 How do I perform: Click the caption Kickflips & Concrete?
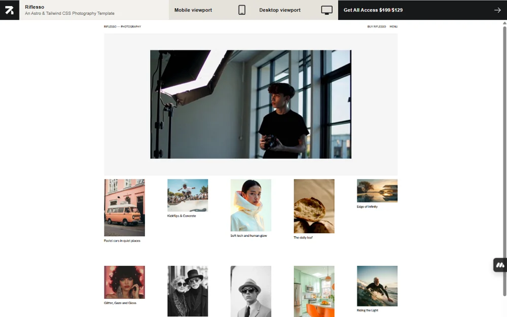click(x=182, y=216)
